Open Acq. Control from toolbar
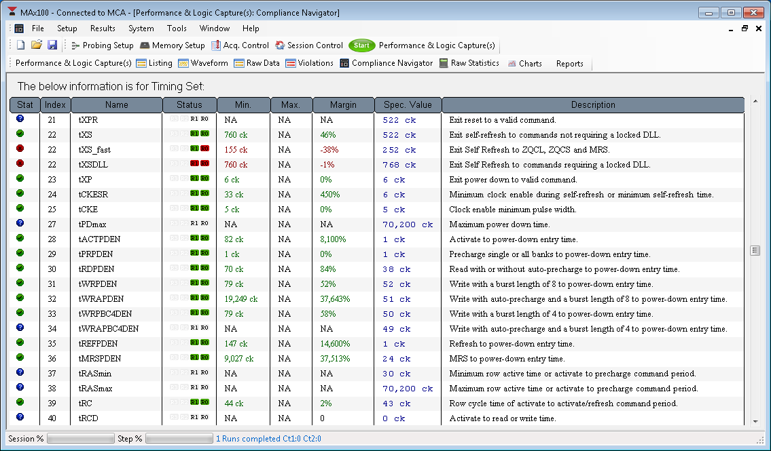 240,45
